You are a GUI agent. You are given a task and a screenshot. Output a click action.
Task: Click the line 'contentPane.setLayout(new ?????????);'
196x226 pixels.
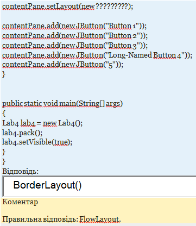click(x=68, y=7)
